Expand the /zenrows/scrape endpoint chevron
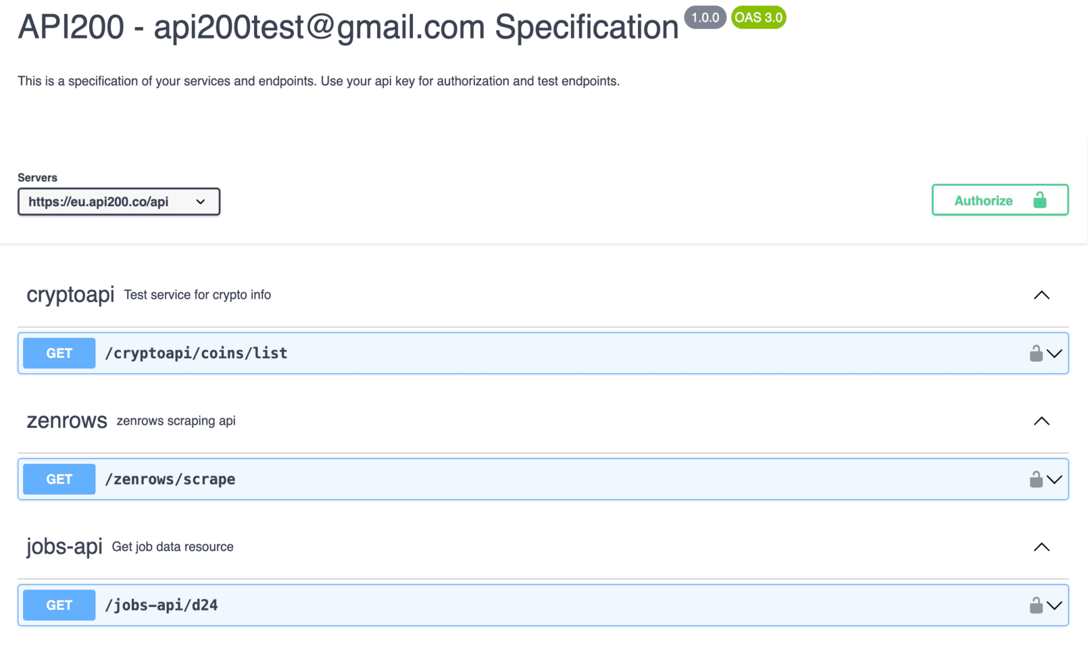 [1055, 480]
